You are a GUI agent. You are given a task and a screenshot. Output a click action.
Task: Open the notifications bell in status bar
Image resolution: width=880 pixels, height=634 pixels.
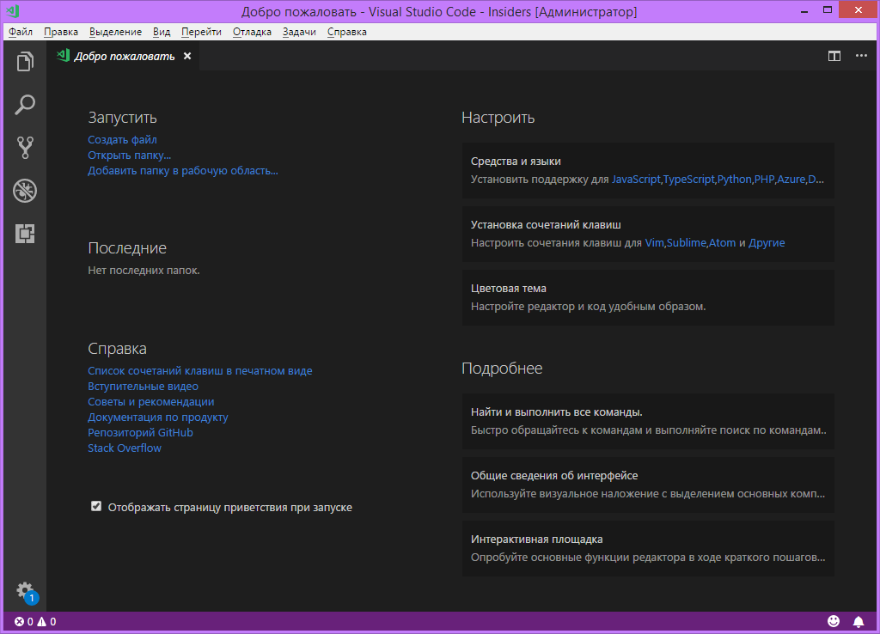[x=859, y=622]
